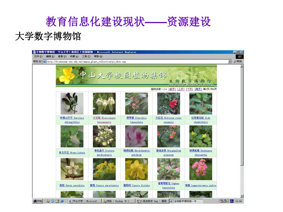283x212 pixels.
Task: Click the vertical scrollbar thumb
Action: coord(242,117)
